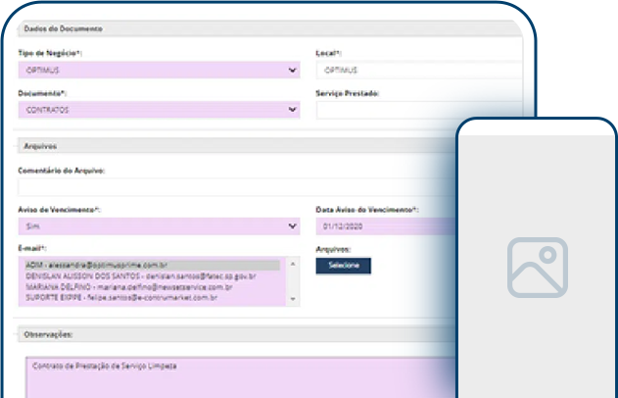Viewport: 618px width, 398px height.
Task: Click the Selecione file button
Action: 343,265
